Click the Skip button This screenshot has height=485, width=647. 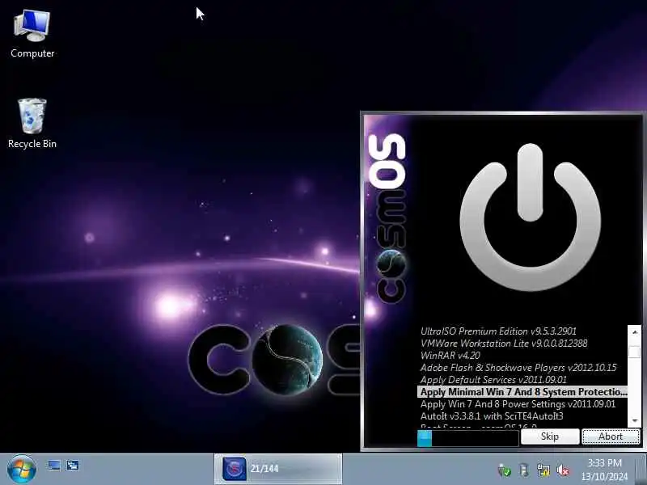point(550,436)
